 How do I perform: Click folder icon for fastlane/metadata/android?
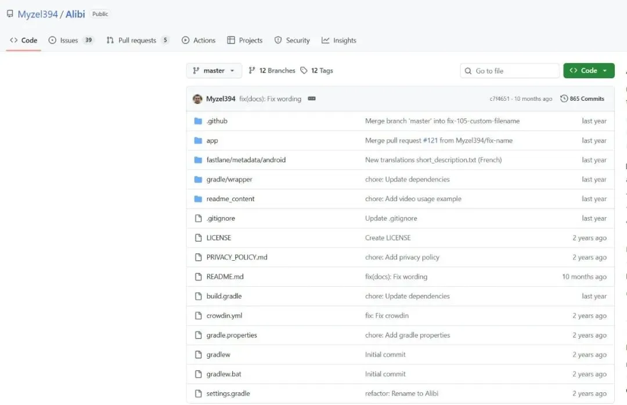pos(198,160)
